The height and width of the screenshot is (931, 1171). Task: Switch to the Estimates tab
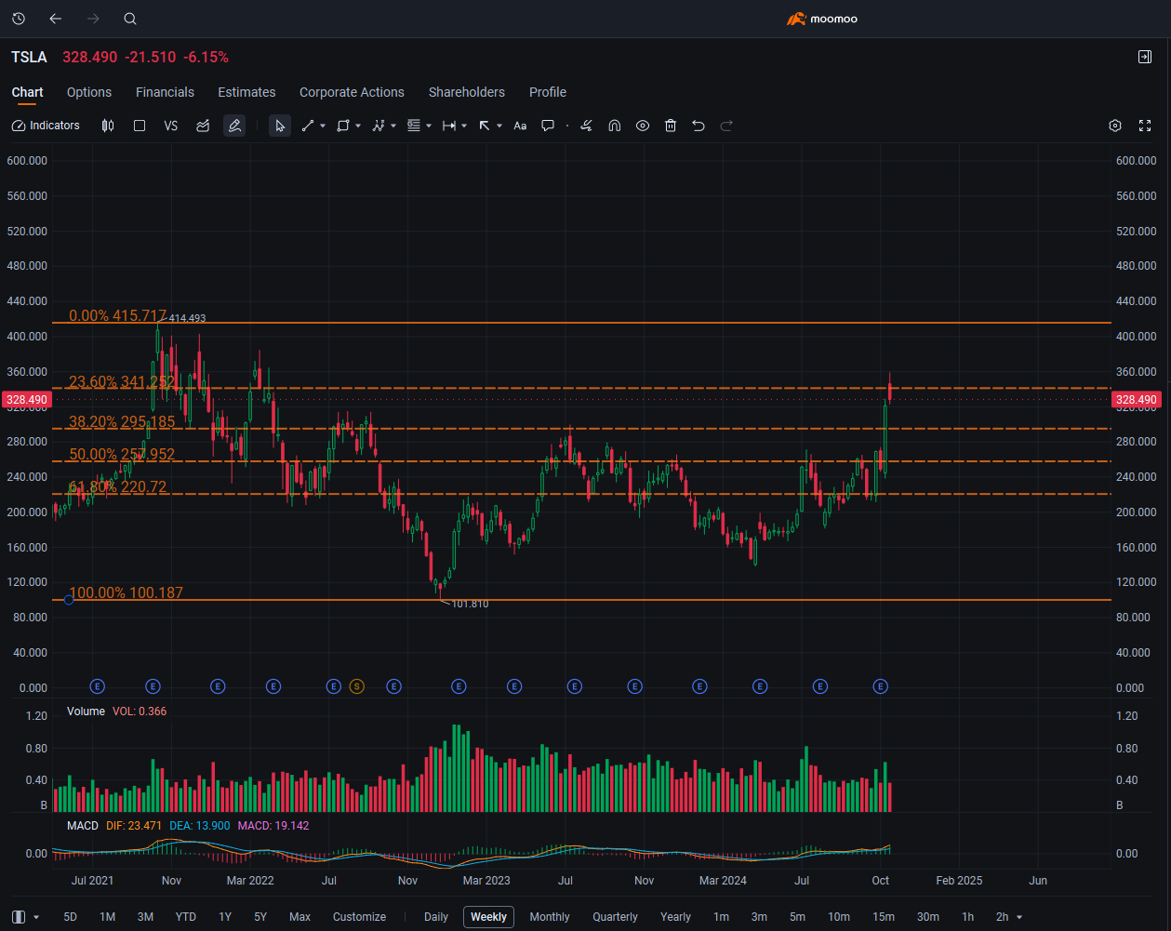(x=246, y=92)
